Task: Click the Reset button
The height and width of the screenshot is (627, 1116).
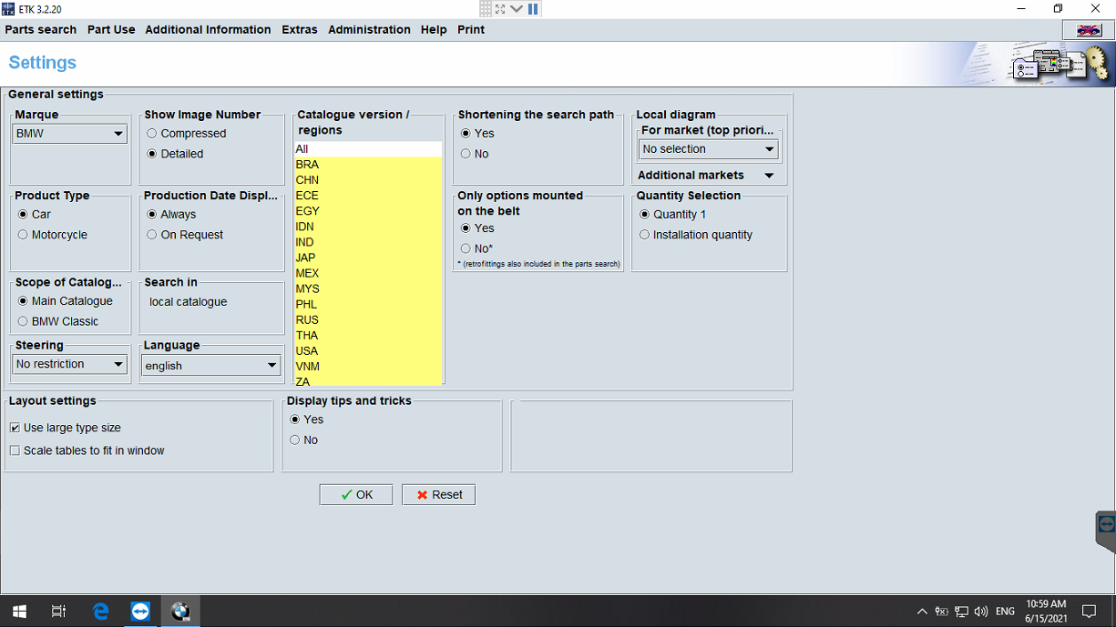Action: click(438, 495)
